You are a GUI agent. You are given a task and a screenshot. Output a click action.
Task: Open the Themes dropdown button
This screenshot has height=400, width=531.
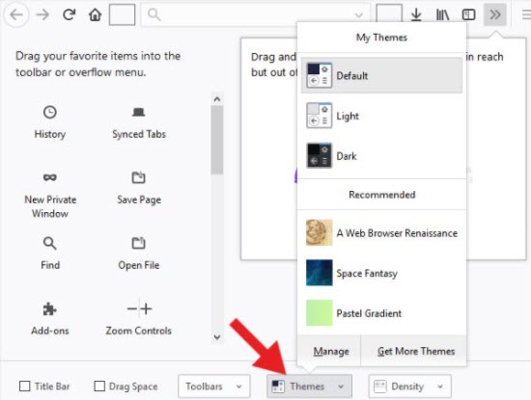309,387
